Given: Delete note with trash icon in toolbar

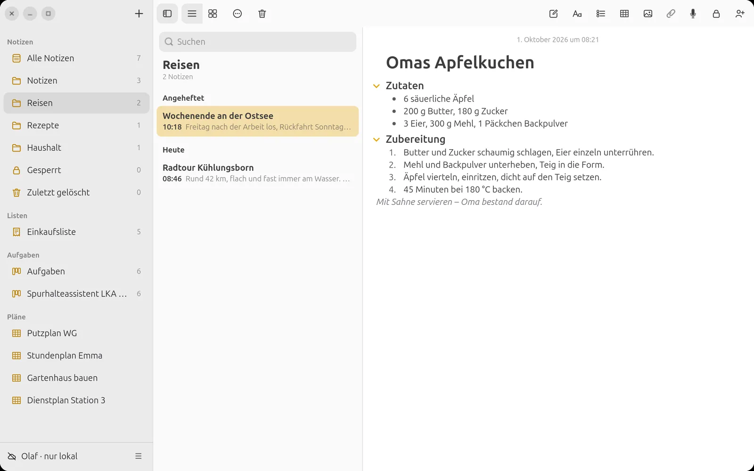Looking at the screenshot, I should (262, 14).
